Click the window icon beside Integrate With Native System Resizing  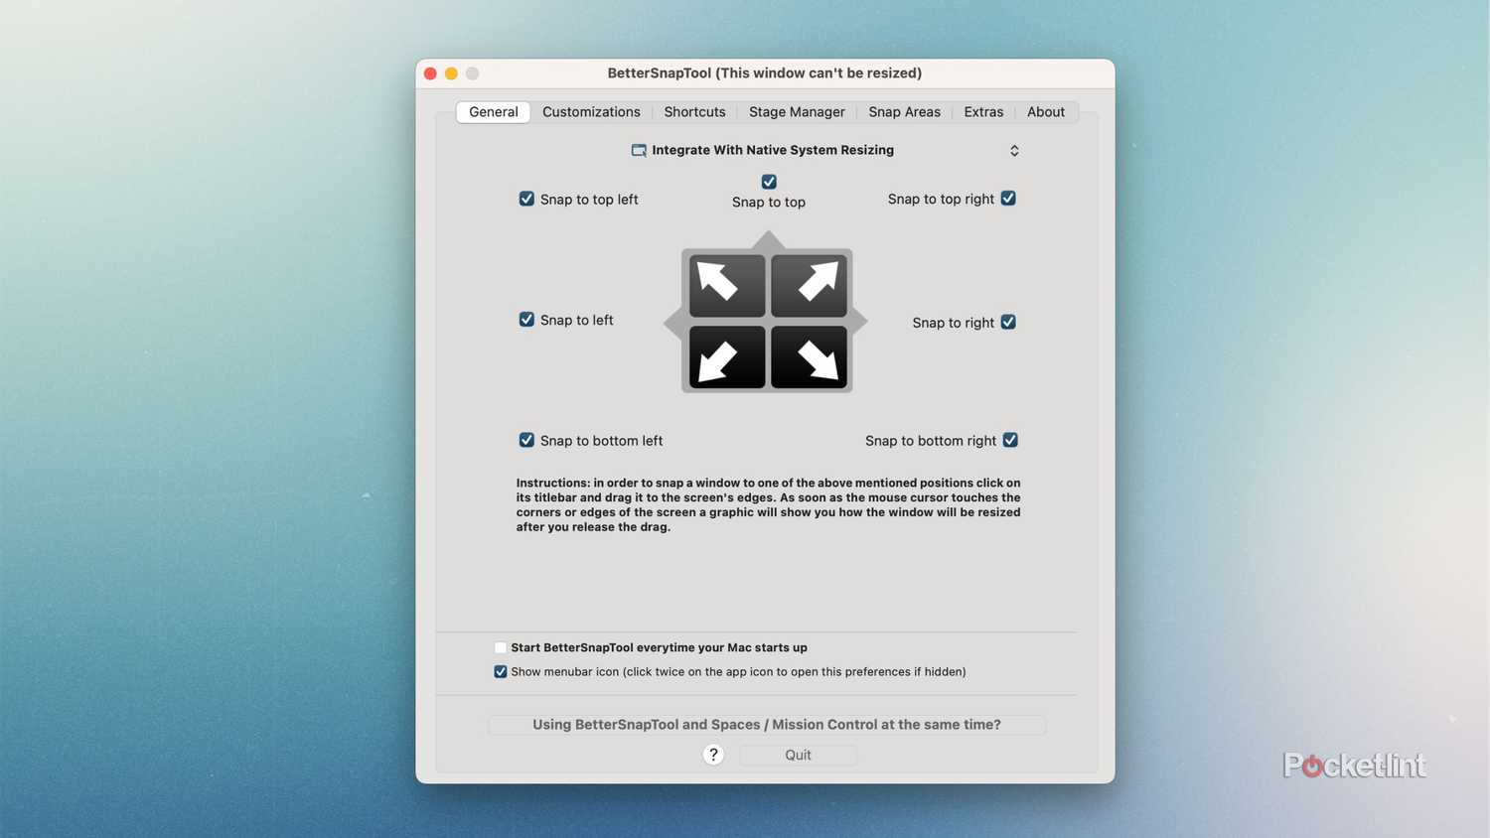point(639,150)
